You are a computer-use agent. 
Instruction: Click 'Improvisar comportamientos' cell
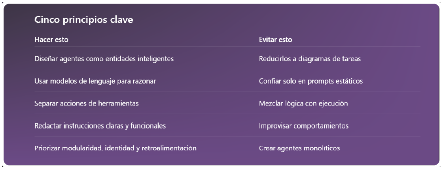pyautogui.click(x=304, y=126)
